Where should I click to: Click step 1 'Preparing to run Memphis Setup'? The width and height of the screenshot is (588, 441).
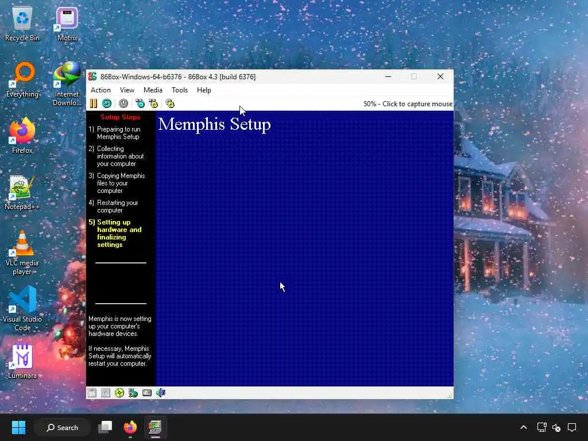(115, 133)
